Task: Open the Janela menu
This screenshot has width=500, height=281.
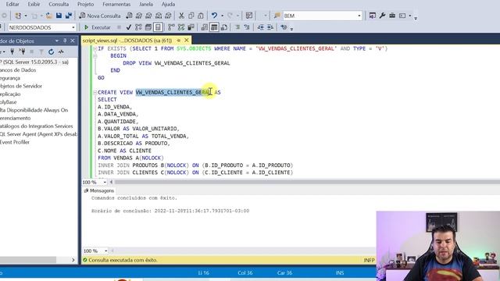Action: 146,4
